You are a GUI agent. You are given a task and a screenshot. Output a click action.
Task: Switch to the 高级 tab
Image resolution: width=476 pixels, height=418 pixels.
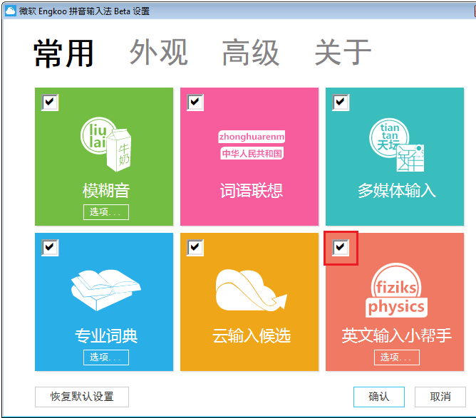pos(250,53)
